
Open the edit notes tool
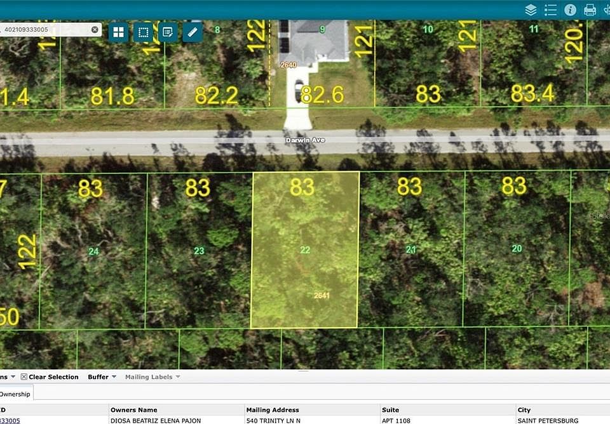168,32
